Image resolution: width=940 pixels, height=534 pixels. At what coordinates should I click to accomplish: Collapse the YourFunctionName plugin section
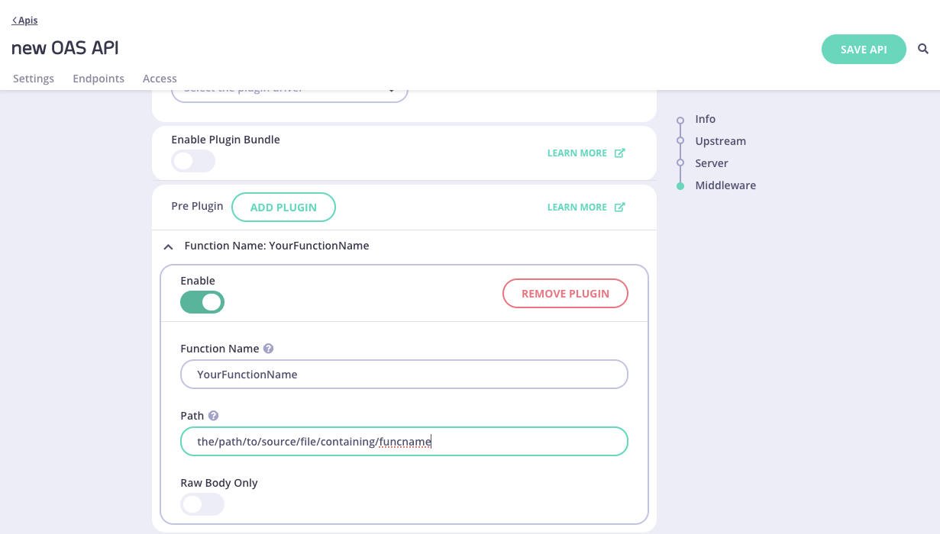[x=169, y=246]
